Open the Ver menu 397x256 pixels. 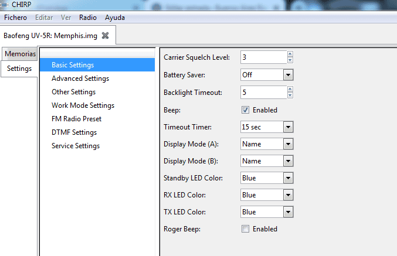pyautogui.click(x=66, y=18)
